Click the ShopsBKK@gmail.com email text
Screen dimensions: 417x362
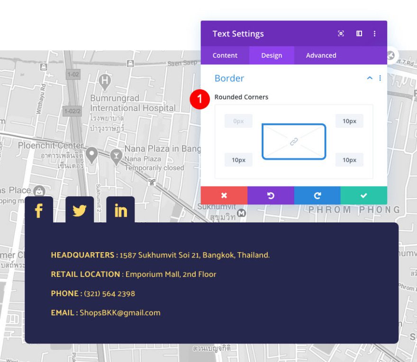point(120,313)
